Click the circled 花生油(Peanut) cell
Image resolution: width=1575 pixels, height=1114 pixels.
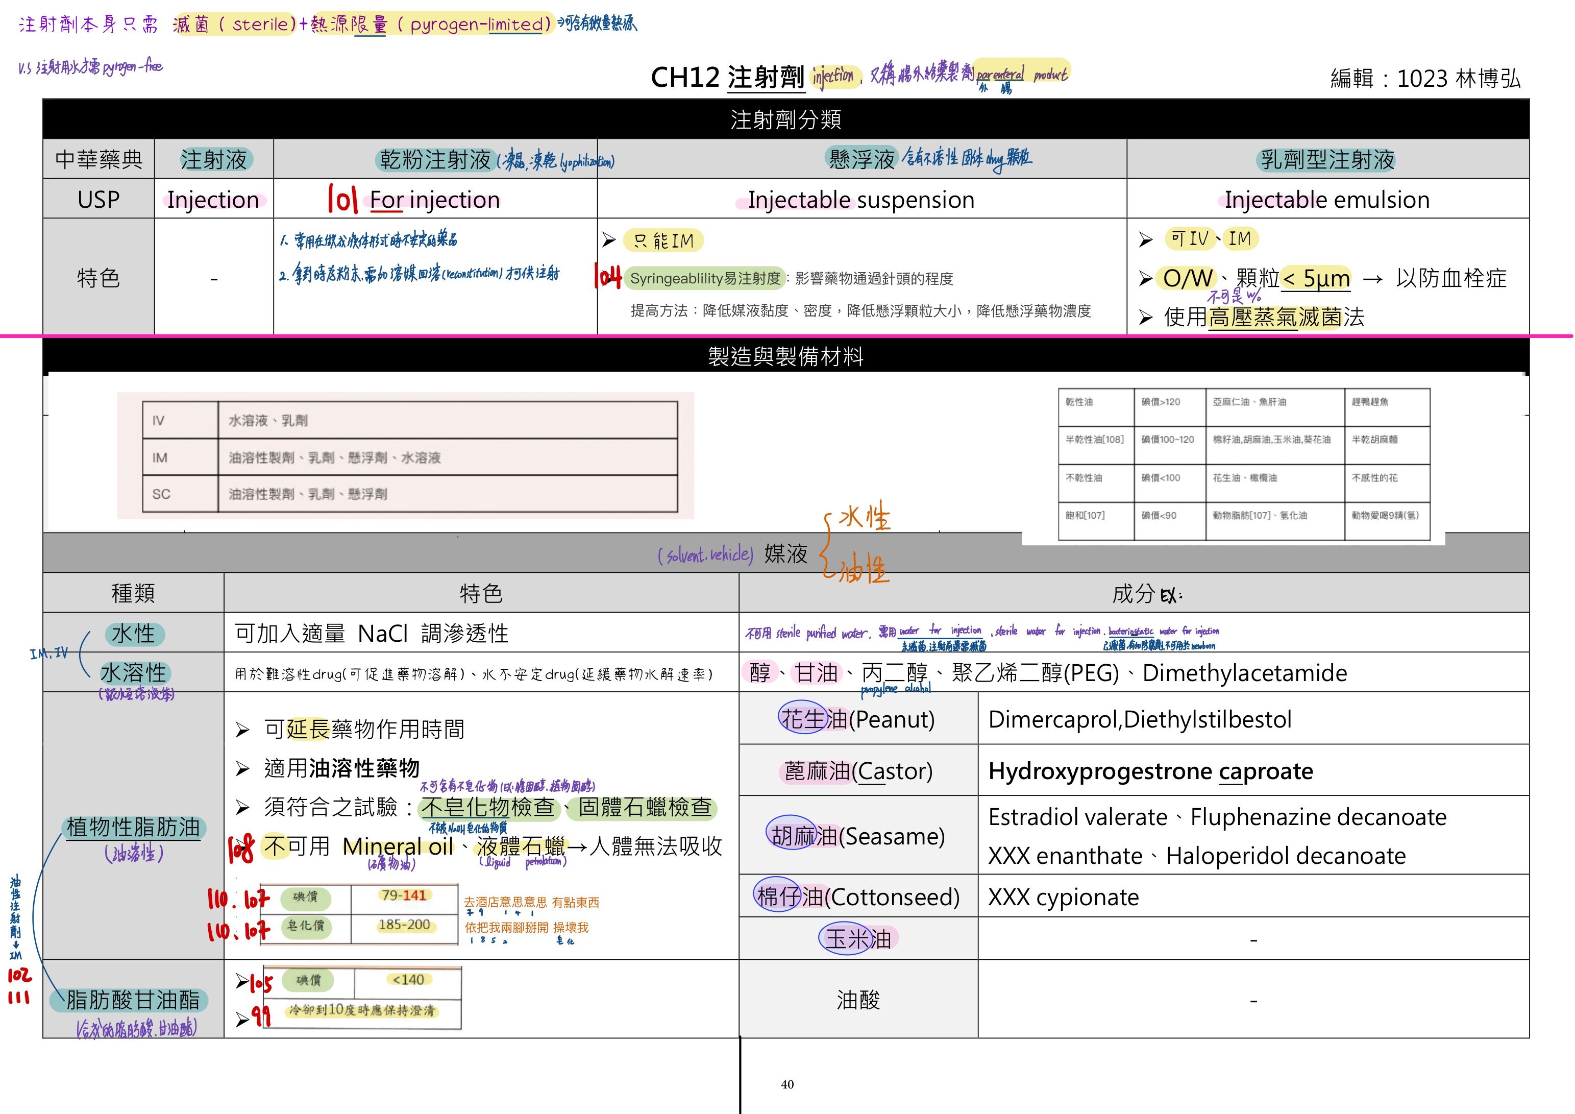pos(857,719)
